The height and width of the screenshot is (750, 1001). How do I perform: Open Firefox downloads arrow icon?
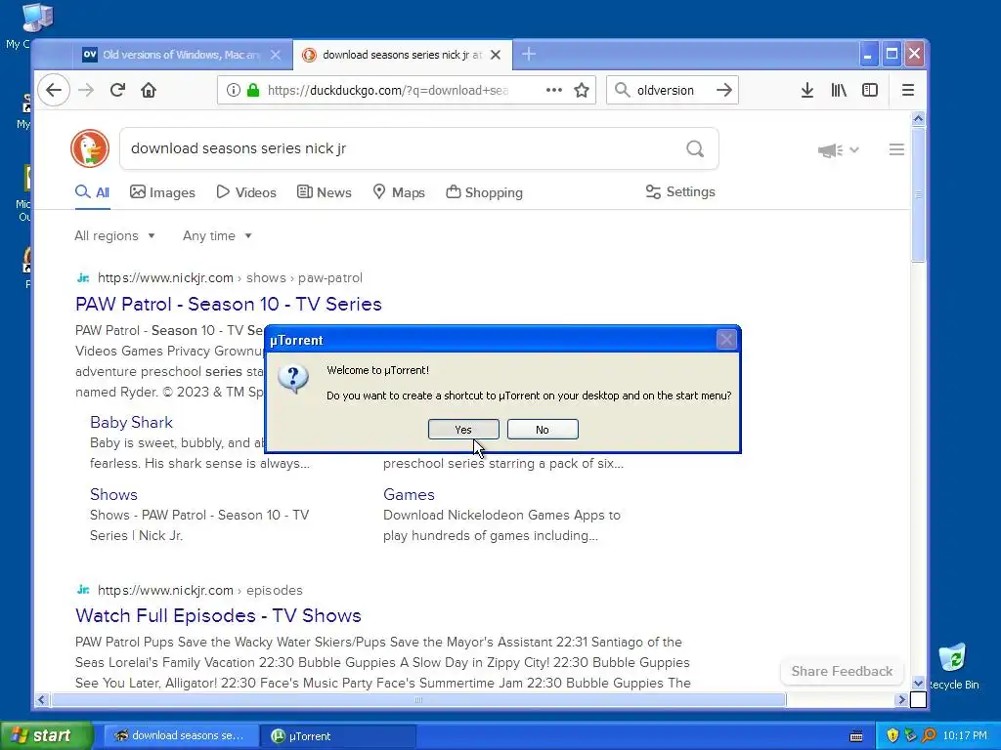click(806, 90)
